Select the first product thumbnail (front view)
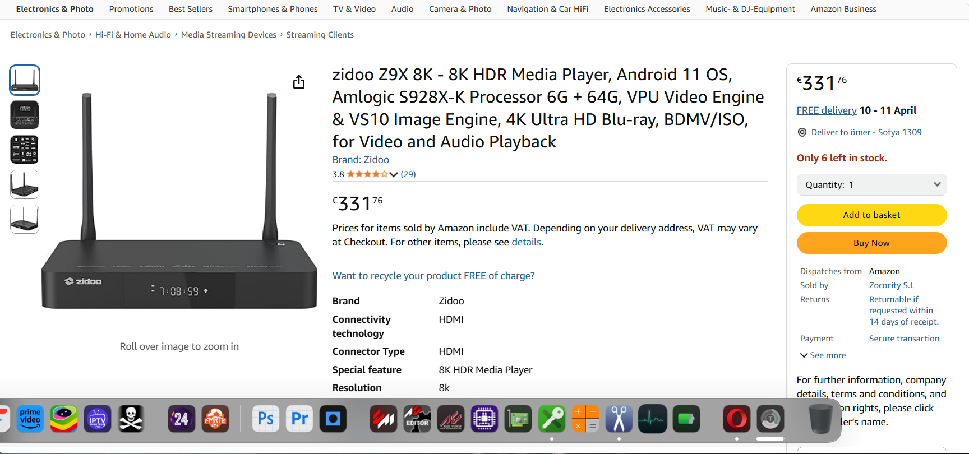The width and height of the screenshot is (969, 454). [25, 80]
